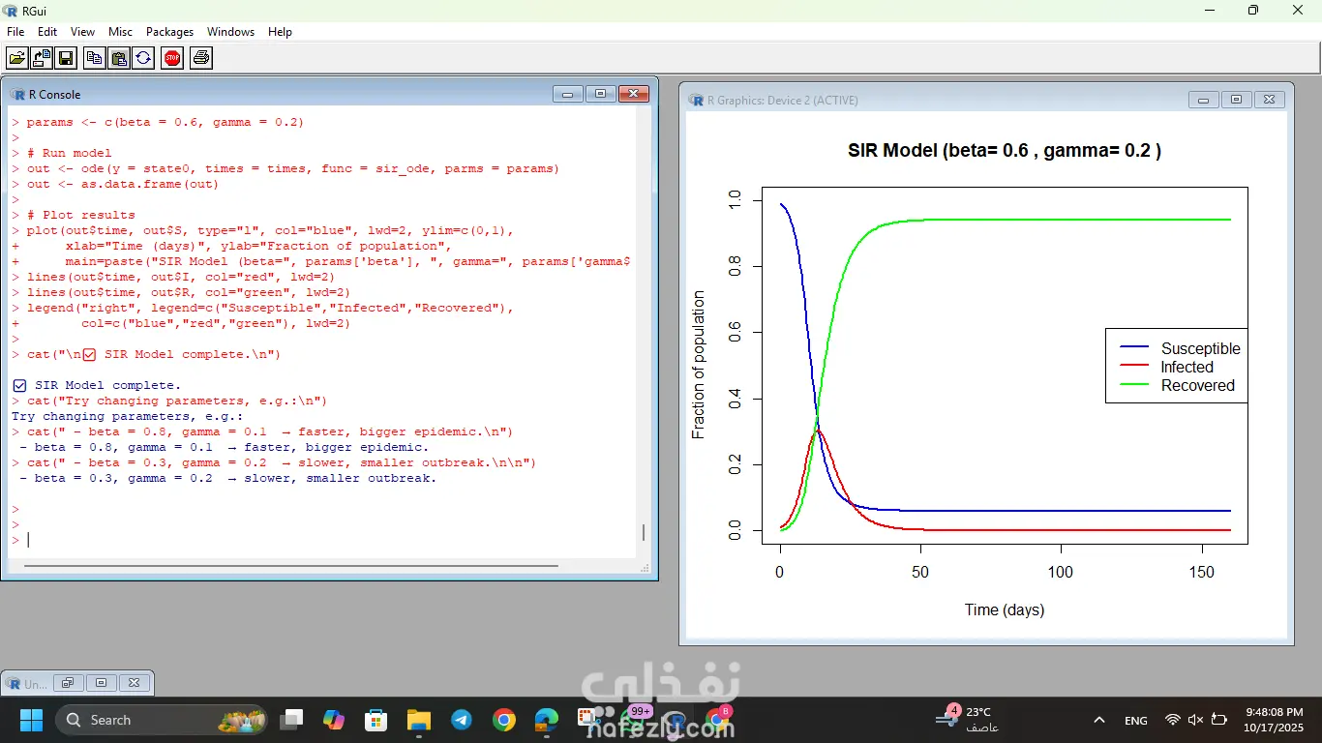This screenshot has height=743, width=1322.
Task: Stop current computation with STOP icon
Action: (x=172, y=58)
